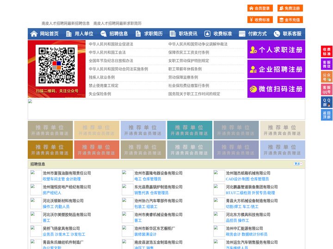Open the 会员登录 button
The width and height of the screenshot is (333, 249).
click(260, 8)
